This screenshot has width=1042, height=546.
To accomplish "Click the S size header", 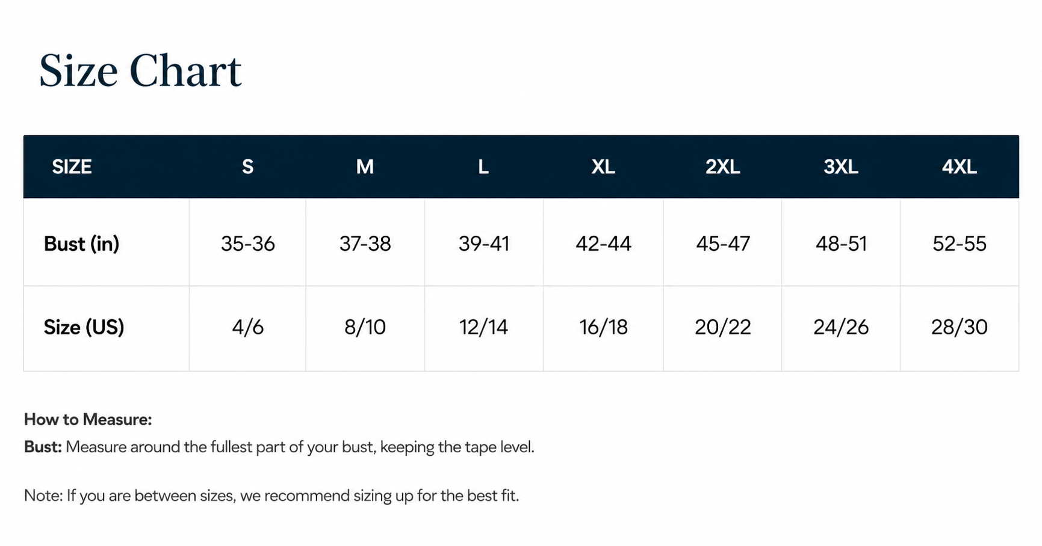I will pyautogui.click(x=247, y=167).
